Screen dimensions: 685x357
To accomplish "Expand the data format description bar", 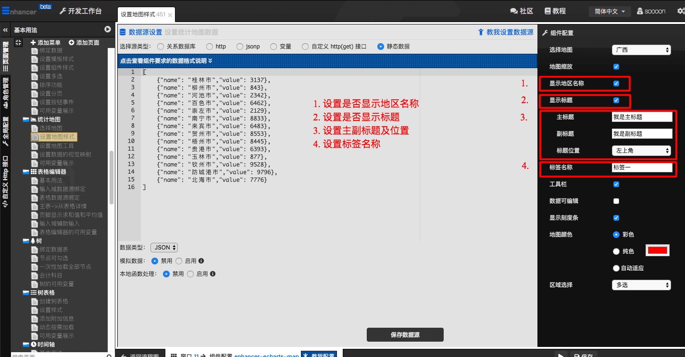I will 166,61.
